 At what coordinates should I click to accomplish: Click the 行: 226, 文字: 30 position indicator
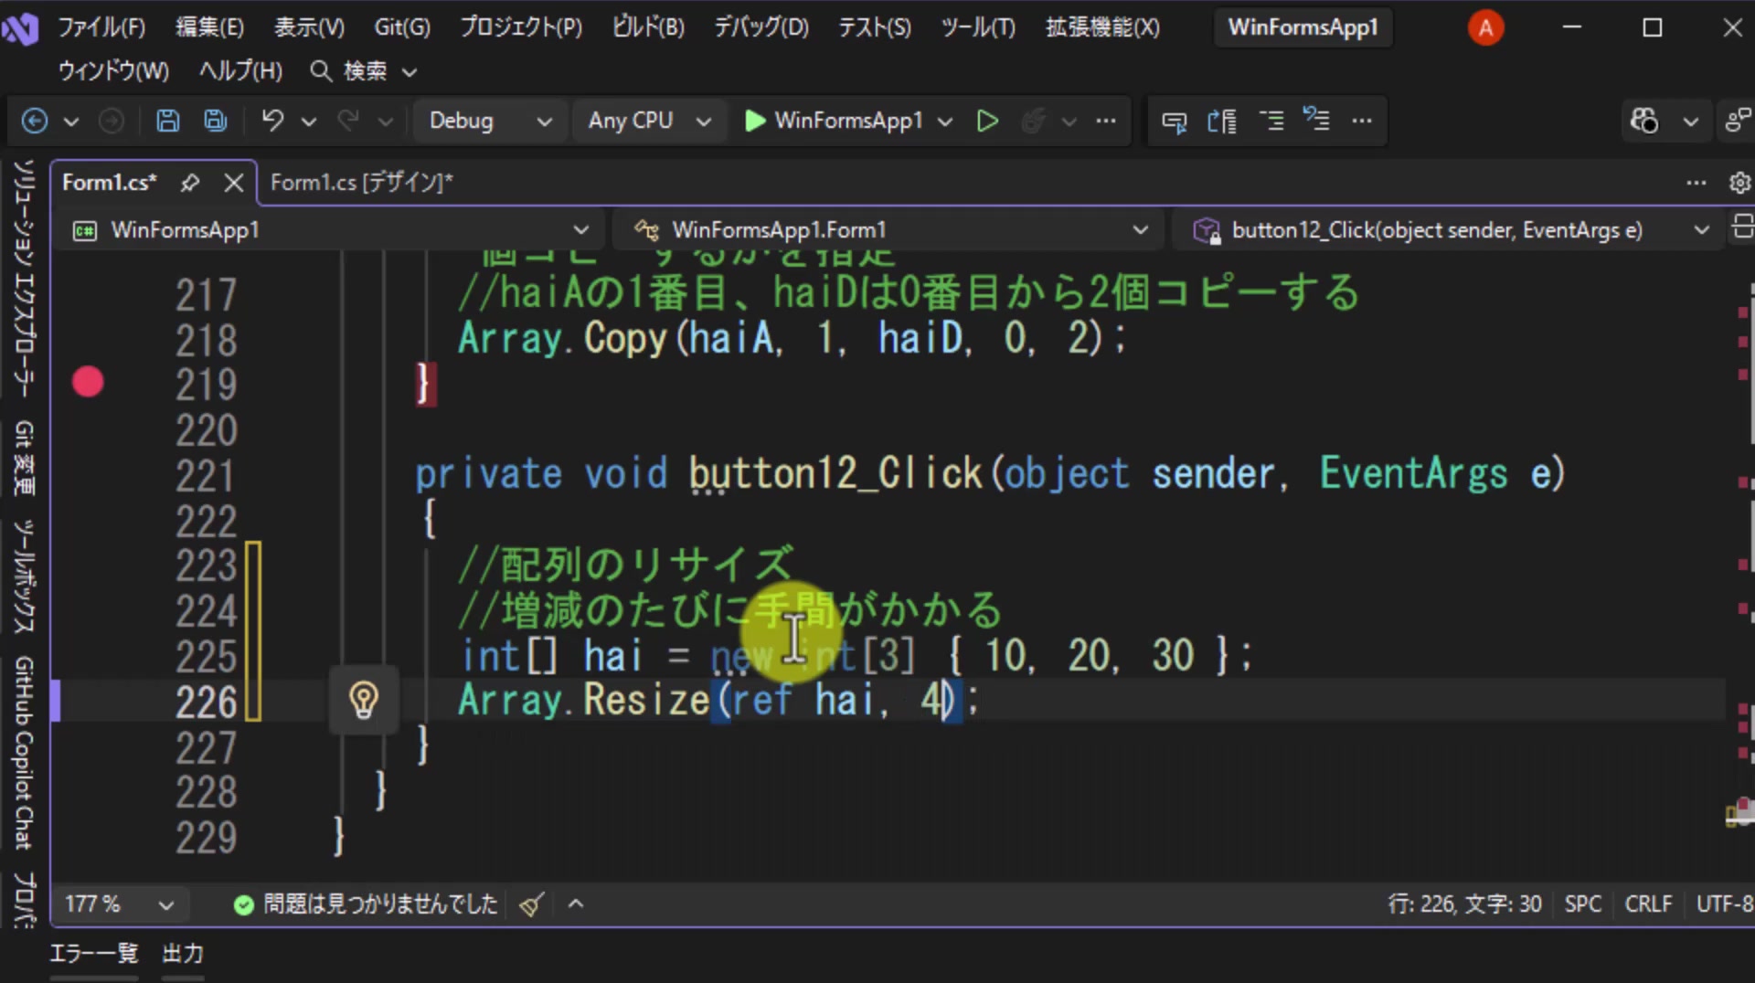tap(1464, 904)
